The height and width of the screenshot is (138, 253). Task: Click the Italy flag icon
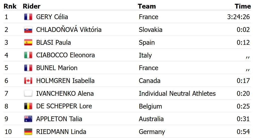click(28, 55)
